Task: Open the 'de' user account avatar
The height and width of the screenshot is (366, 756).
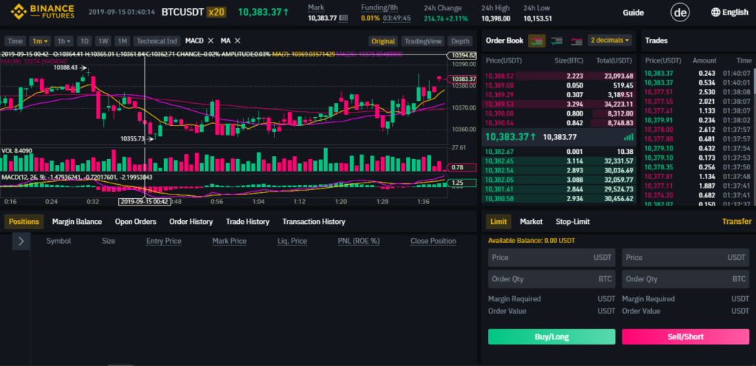Action: [680, 13]
